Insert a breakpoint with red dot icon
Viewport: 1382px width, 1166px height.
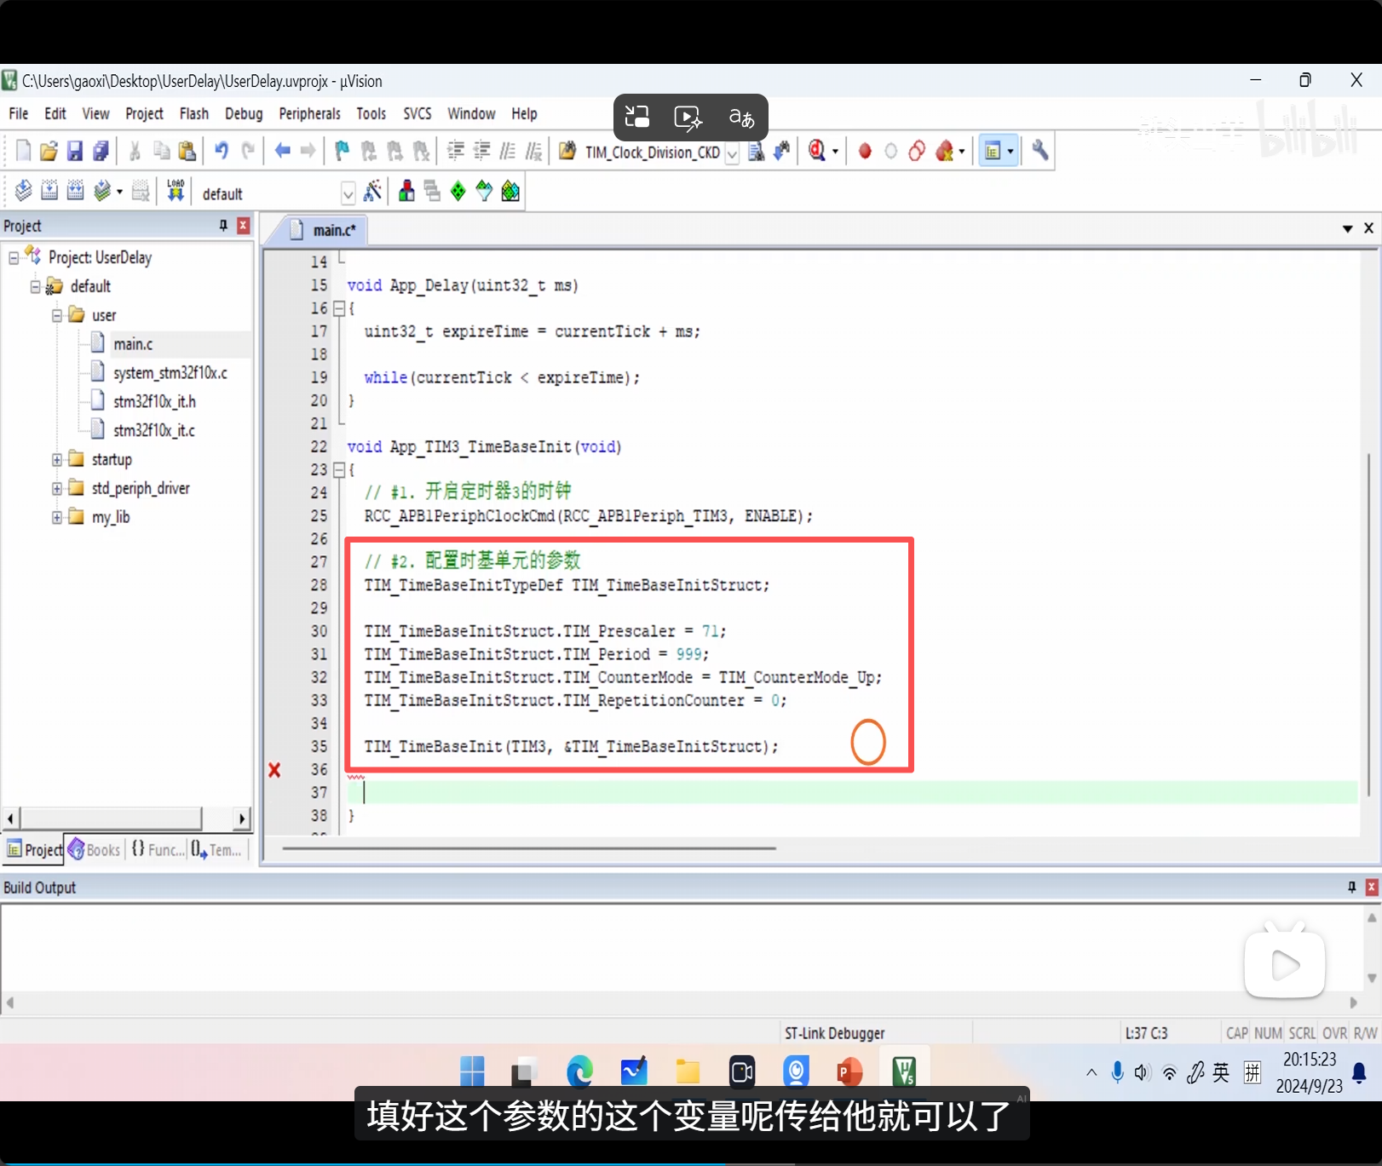click(x=865, y=151)
